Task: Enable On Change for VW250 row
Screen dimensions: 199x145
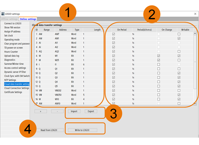Action: (159, 95)
